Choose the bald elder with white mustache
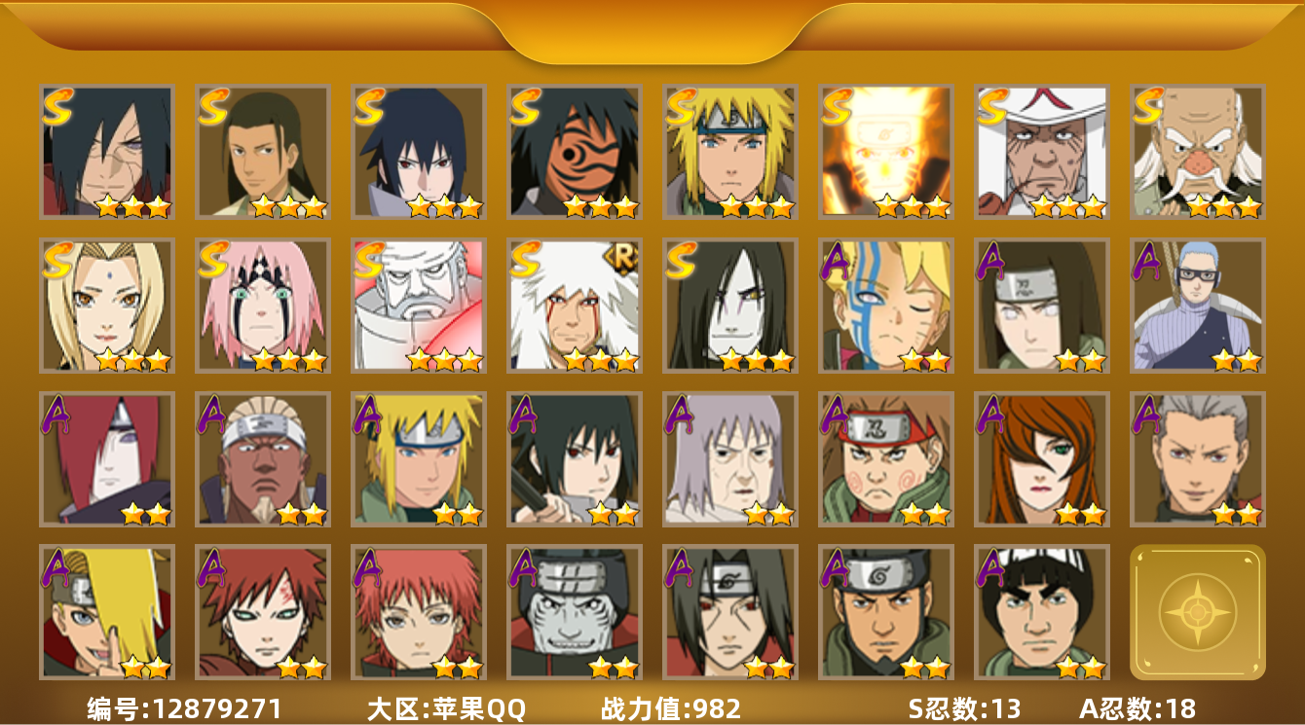This screenshot has width=1305, height=725. click(x=1198, y=152)
